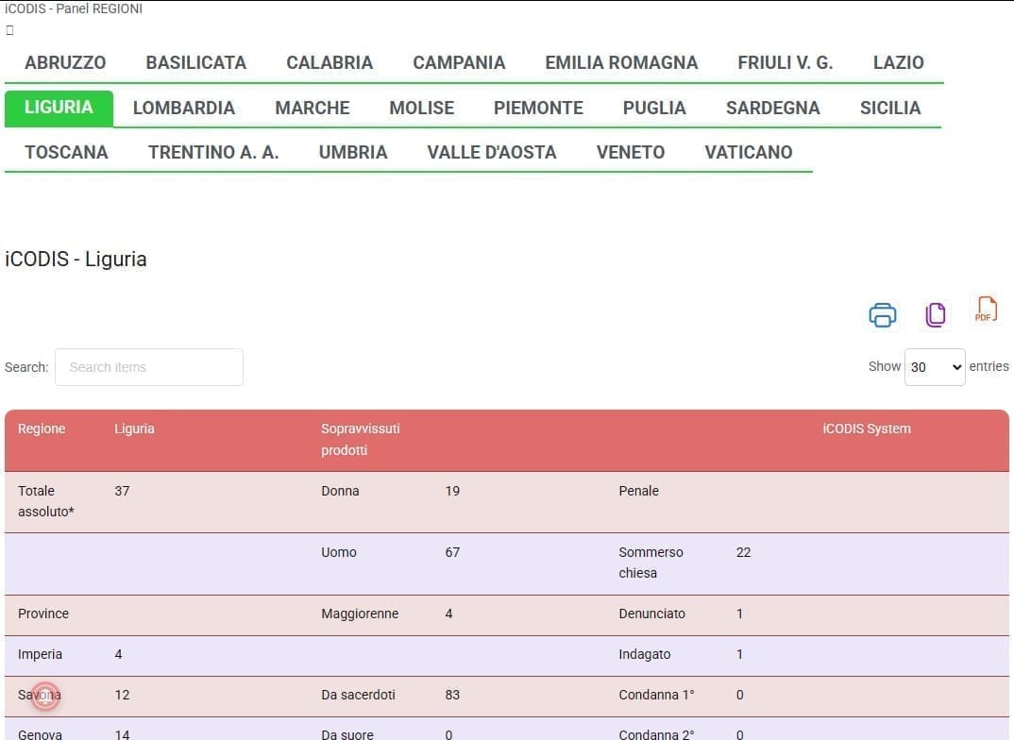Open the PIEMONTE tab

[538, 108]
